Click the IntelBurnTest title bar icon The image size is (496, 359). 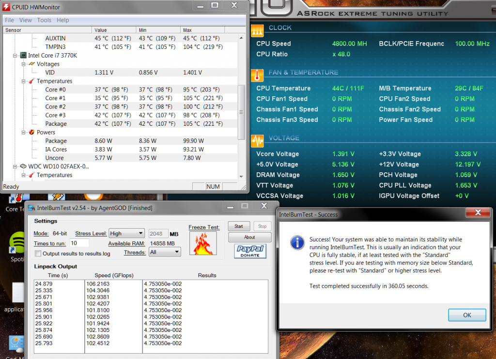point(31,208)
